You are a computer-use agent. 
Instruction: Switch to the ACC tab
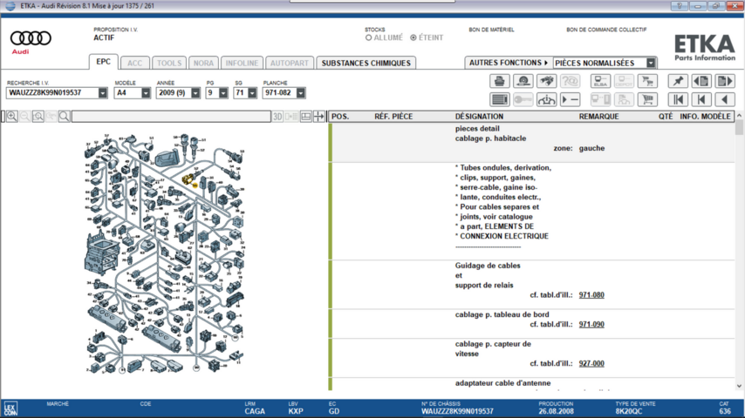point(134,63)
